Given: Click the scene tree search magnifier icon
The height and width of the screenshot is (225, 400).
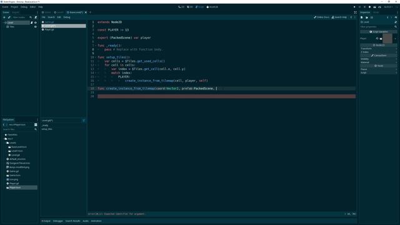Looking at the screenshot, I should pos(31,17).
